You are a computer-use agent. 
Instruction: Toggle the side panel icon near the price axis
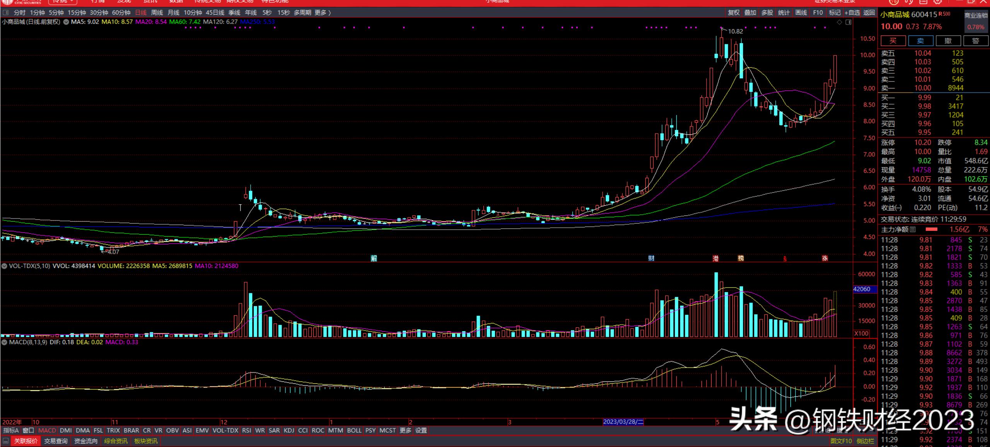[848, 22]
